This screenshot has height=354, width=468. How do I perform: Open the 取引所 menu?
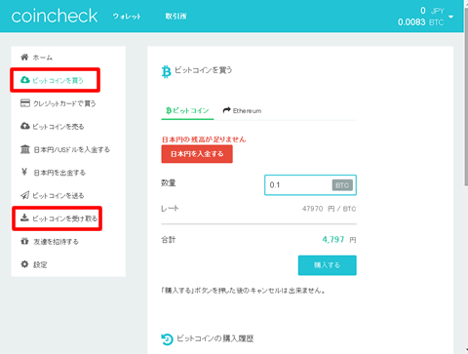tap(175, 17)
